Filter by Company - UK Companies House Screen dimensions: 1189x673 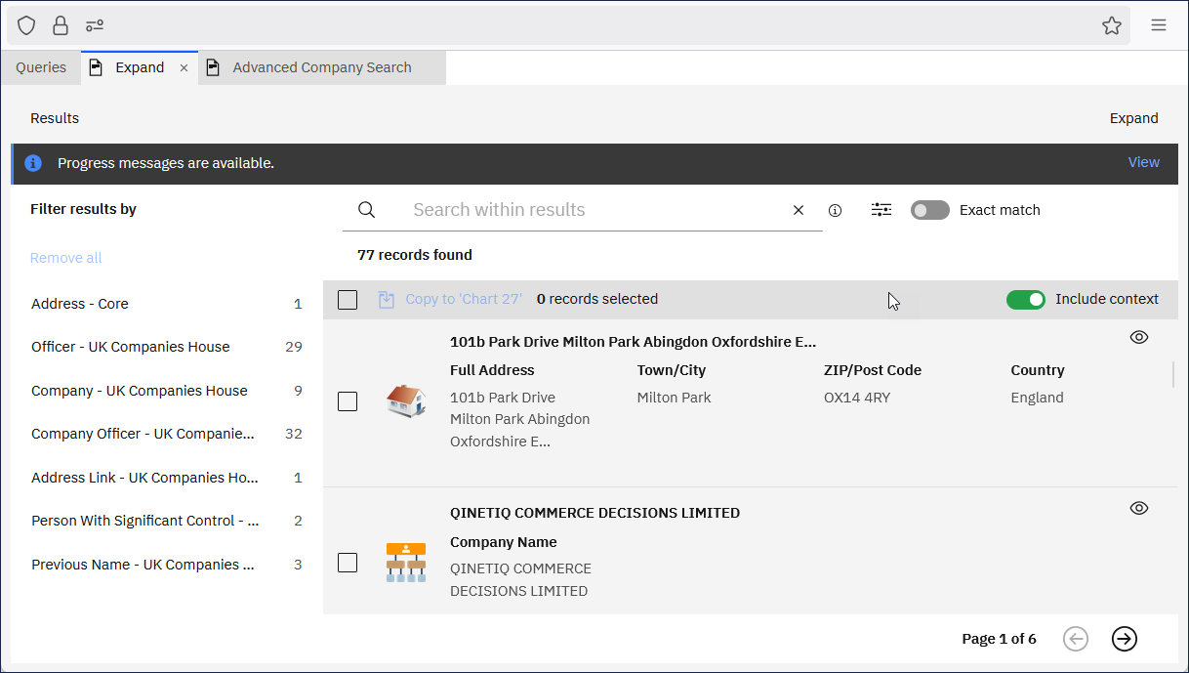pos(167,391)
